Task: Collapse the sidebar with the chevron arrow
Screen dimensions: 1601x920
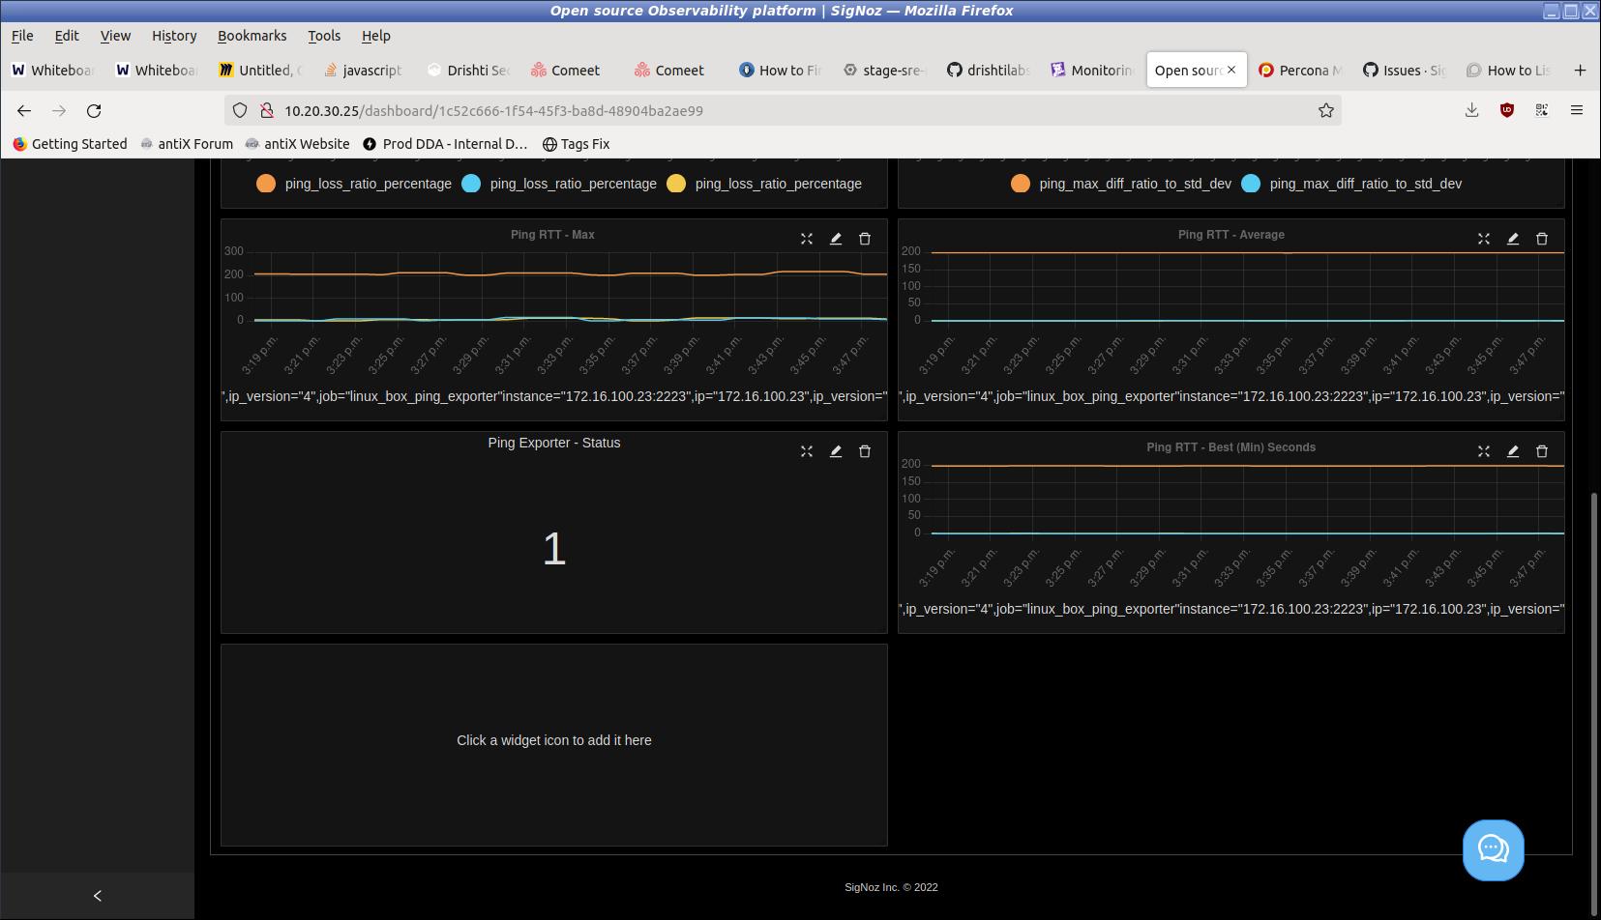Action: pyautogui.click(x=97, y=896)
